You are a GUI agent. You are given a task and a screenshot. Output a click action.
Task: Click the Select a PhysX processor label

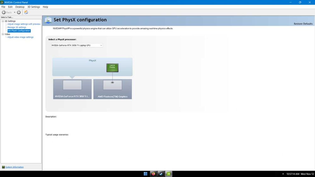pyautogui.click(x=62, y=40)
